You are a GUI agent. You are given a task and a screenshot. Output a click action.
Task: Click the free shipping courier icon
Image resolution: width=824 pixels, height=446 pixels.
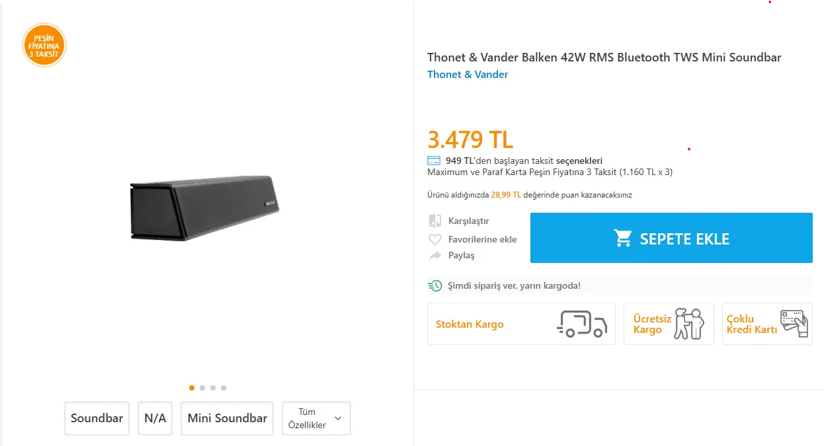point(689,324)
